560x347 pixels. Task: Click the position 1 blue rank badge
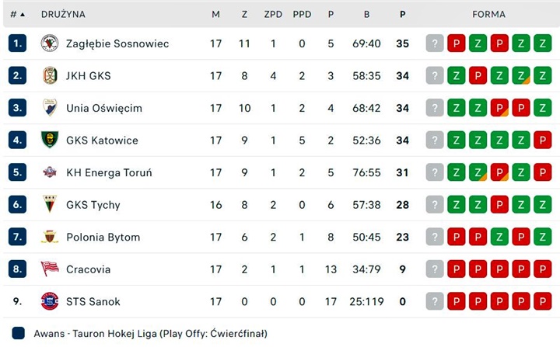coord(17,43)
